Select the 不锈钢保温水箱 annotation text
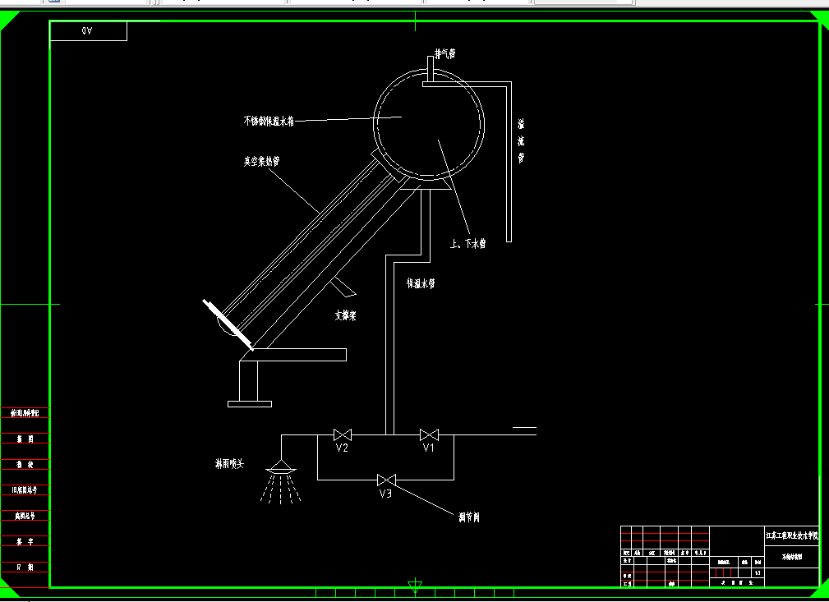Viewport: 829px width, 602px height. point(268,121)
